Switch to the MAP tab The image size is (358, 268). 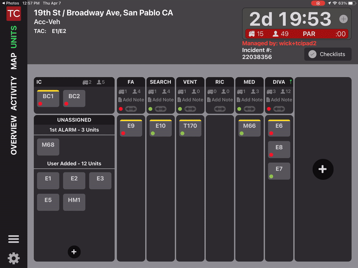tap(13, 61)
